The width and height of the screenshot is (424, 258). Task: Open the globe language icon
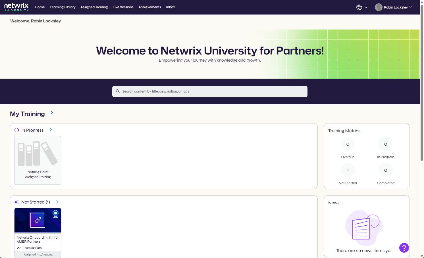coord(359,7)
